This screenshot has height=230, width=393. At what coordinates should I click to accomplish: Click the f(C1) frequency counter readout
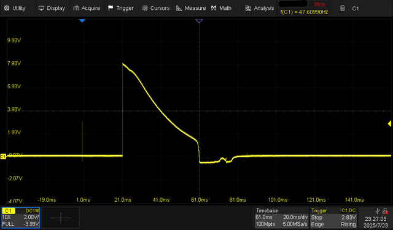pos(304,12)
